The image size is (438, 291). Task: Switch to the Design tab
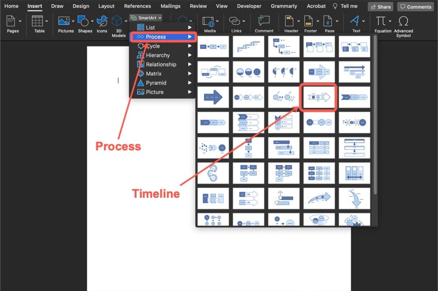tap(81, 6)
